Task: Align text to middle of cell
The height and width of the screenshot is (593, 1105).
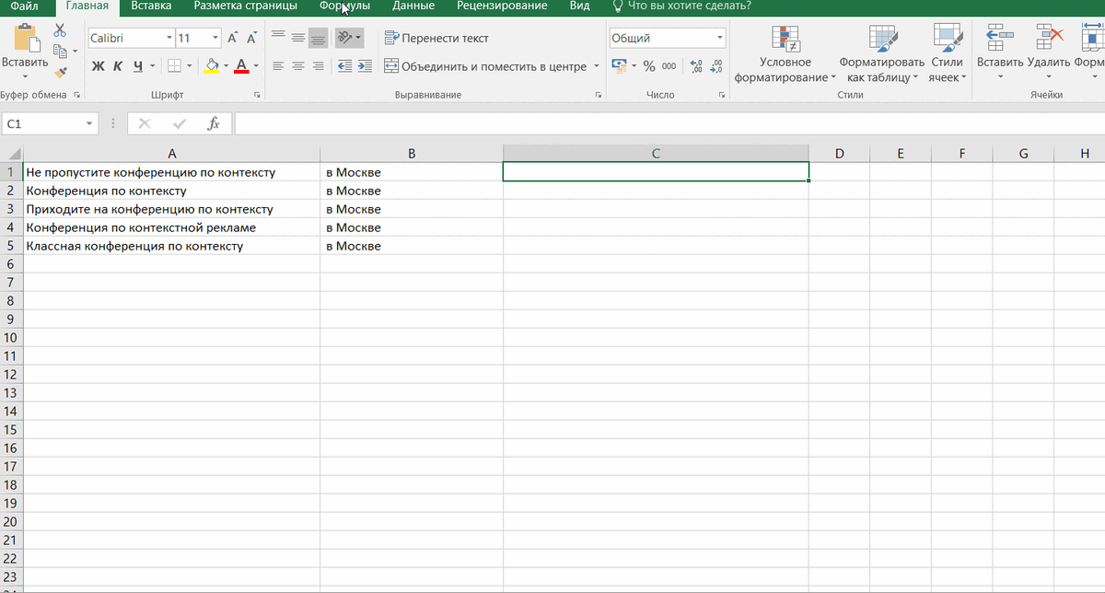Action: [x=298, y=38]
